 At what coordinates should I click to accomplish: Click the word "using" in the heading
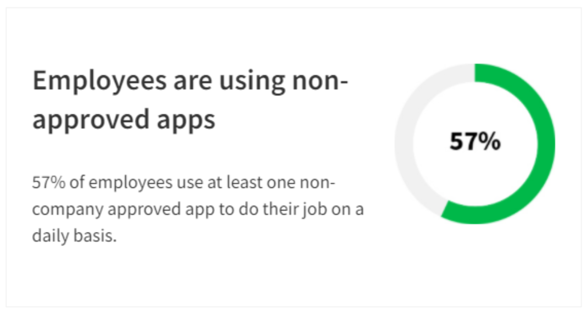(251, 81)
